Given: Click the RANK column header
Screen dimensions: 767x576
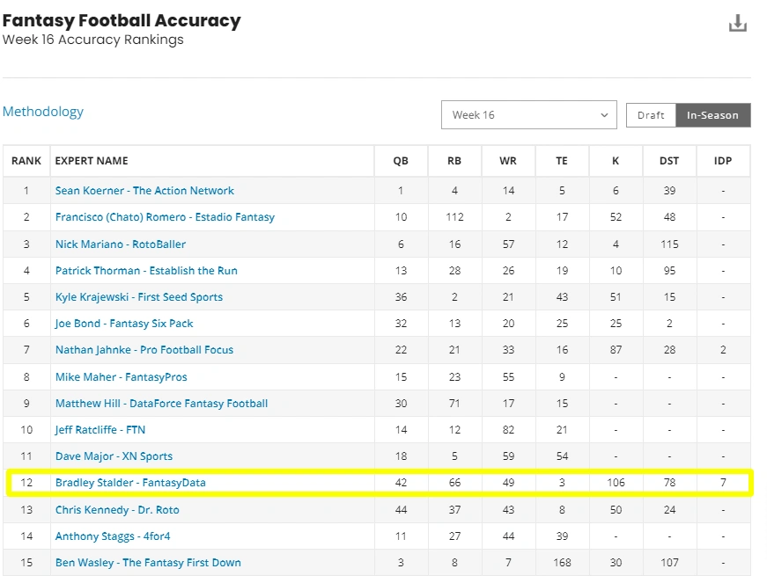Looking at the screenshot, I should pyautogui.click(x=26, y=161).
